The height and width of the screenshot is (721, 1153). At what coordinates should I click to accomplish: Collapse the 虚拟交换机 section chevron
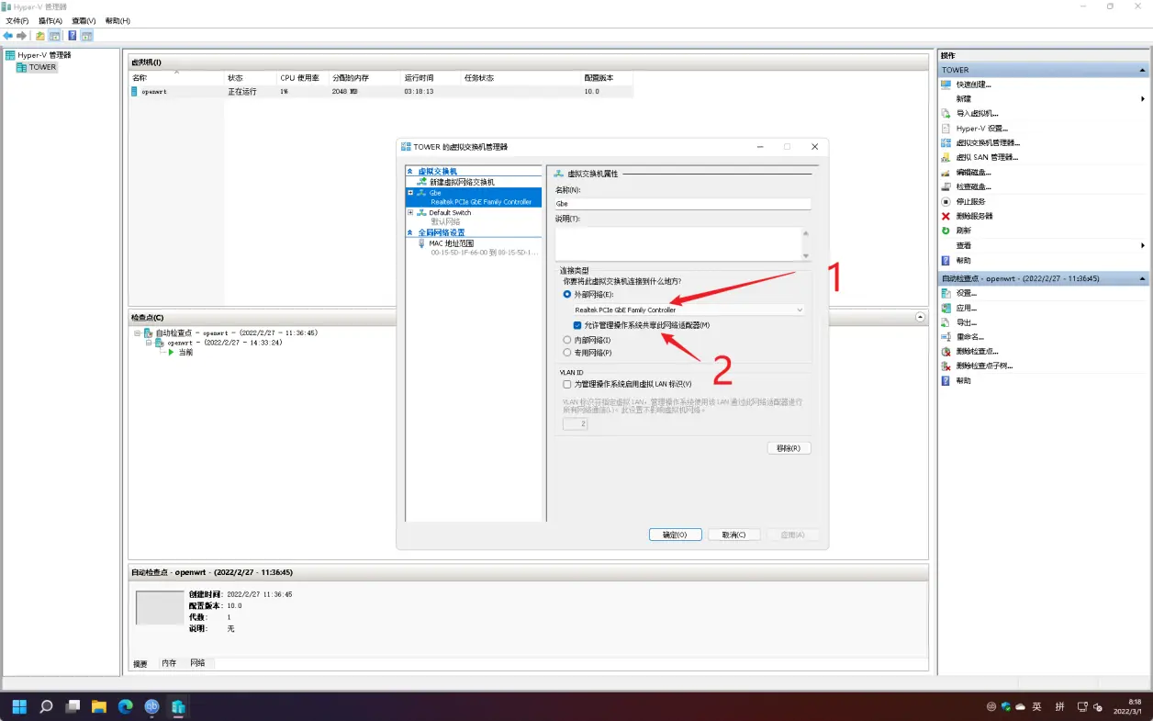(x=410, y=172)
